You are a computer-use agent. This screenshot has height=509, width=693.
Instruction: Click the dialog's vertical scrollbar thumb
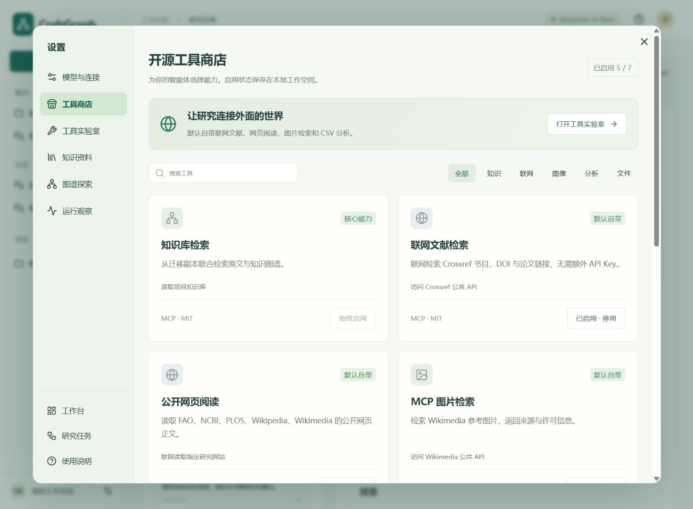[656, 141]
